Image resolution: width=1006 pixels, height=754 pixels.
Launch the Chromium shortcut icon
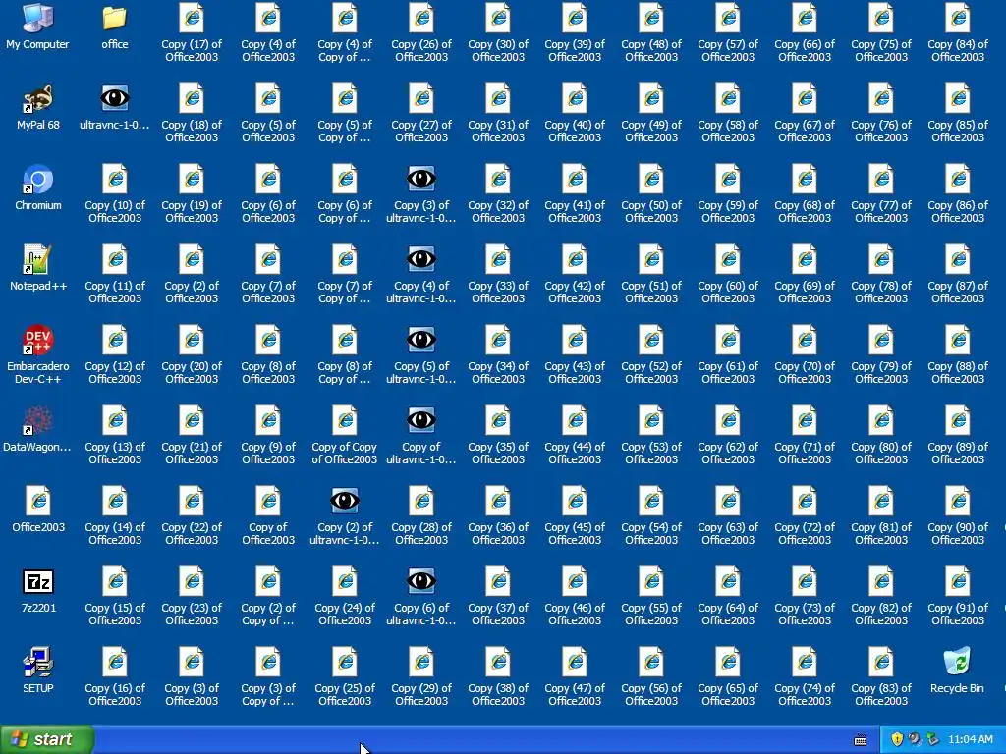coord(38,180)
